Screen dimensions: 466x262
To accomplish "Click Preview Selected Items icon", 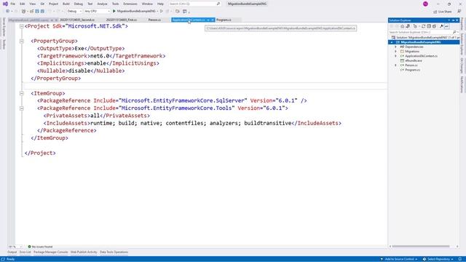I will [446, 26].
